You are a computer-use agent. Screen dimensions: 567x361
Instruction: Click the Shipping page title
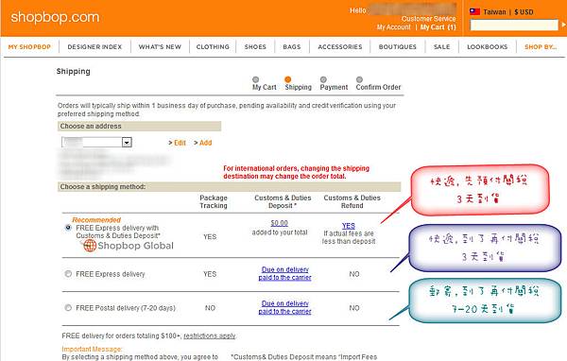tap(73, 71)
